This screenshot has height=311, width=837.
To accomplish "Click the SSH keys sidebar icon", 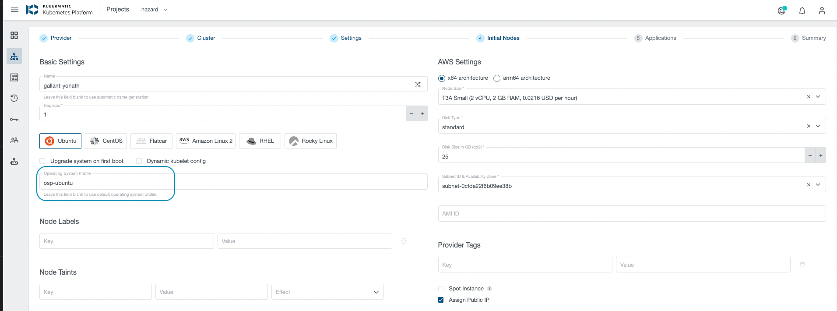I will coord(14,120).
